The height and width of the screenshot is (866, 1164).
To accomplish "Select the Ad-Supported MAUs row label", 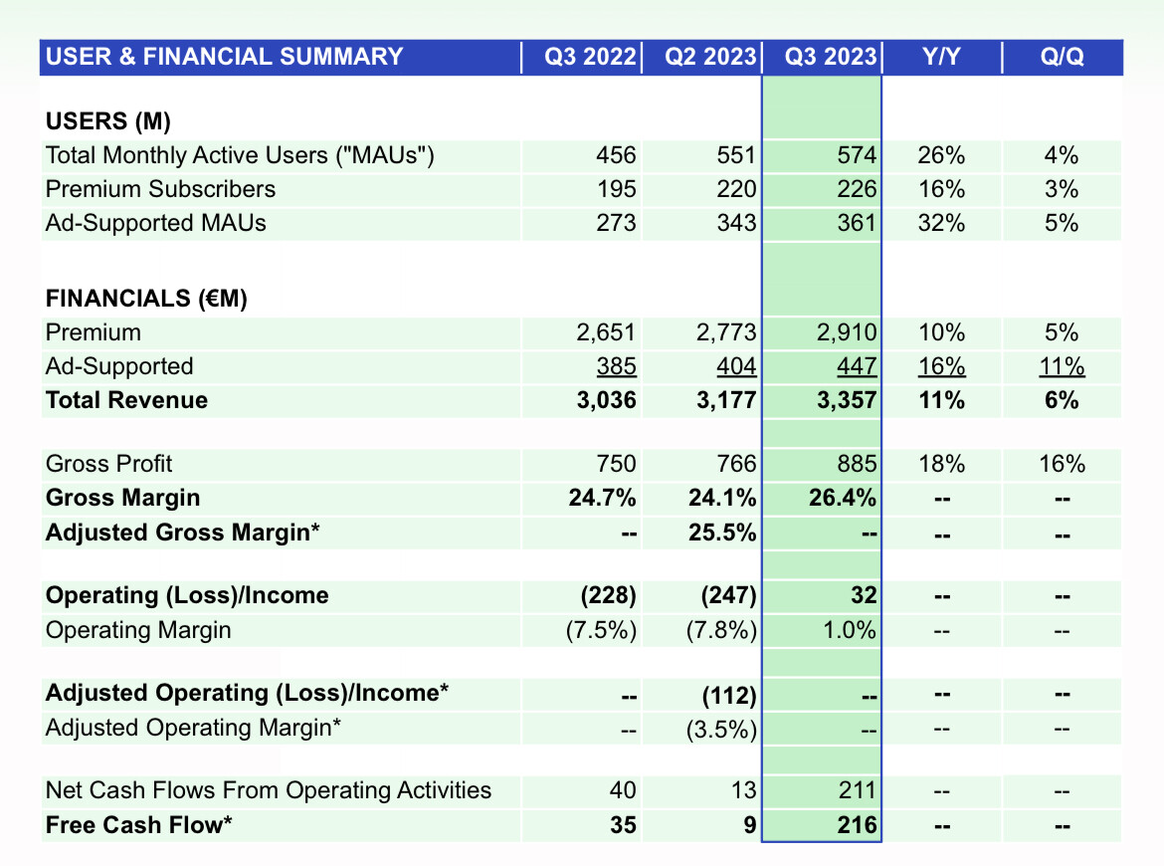I will point(156,224).
